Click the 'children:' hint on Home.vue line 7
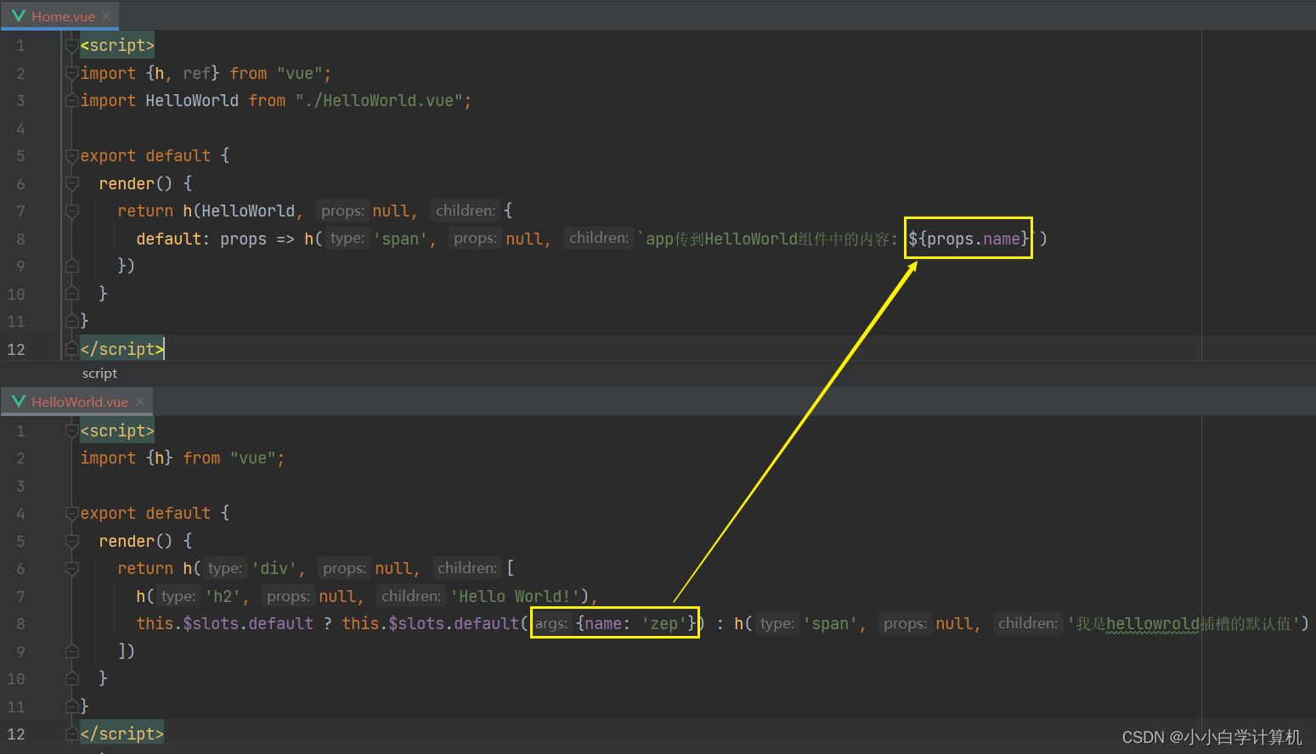1316x754 pixels. pos(466,211)
